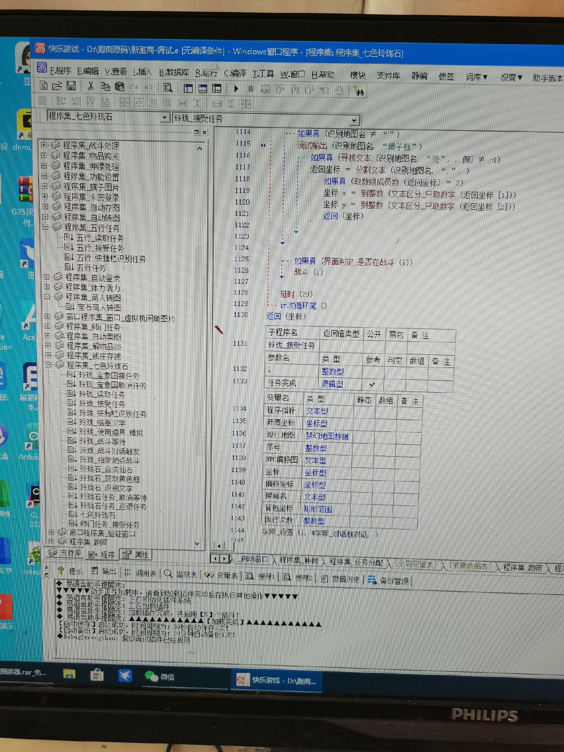The width and height of the screenshot is (564, 752).
Task: Open the C.编译 menu
Action: 235,74
